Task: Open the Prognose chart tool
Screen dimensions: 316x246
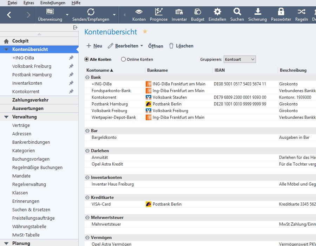Action: coord(159,12)
